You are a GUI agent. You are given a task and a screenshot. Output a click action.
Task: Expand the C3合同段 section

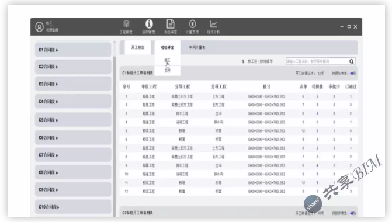coord(73,84)
